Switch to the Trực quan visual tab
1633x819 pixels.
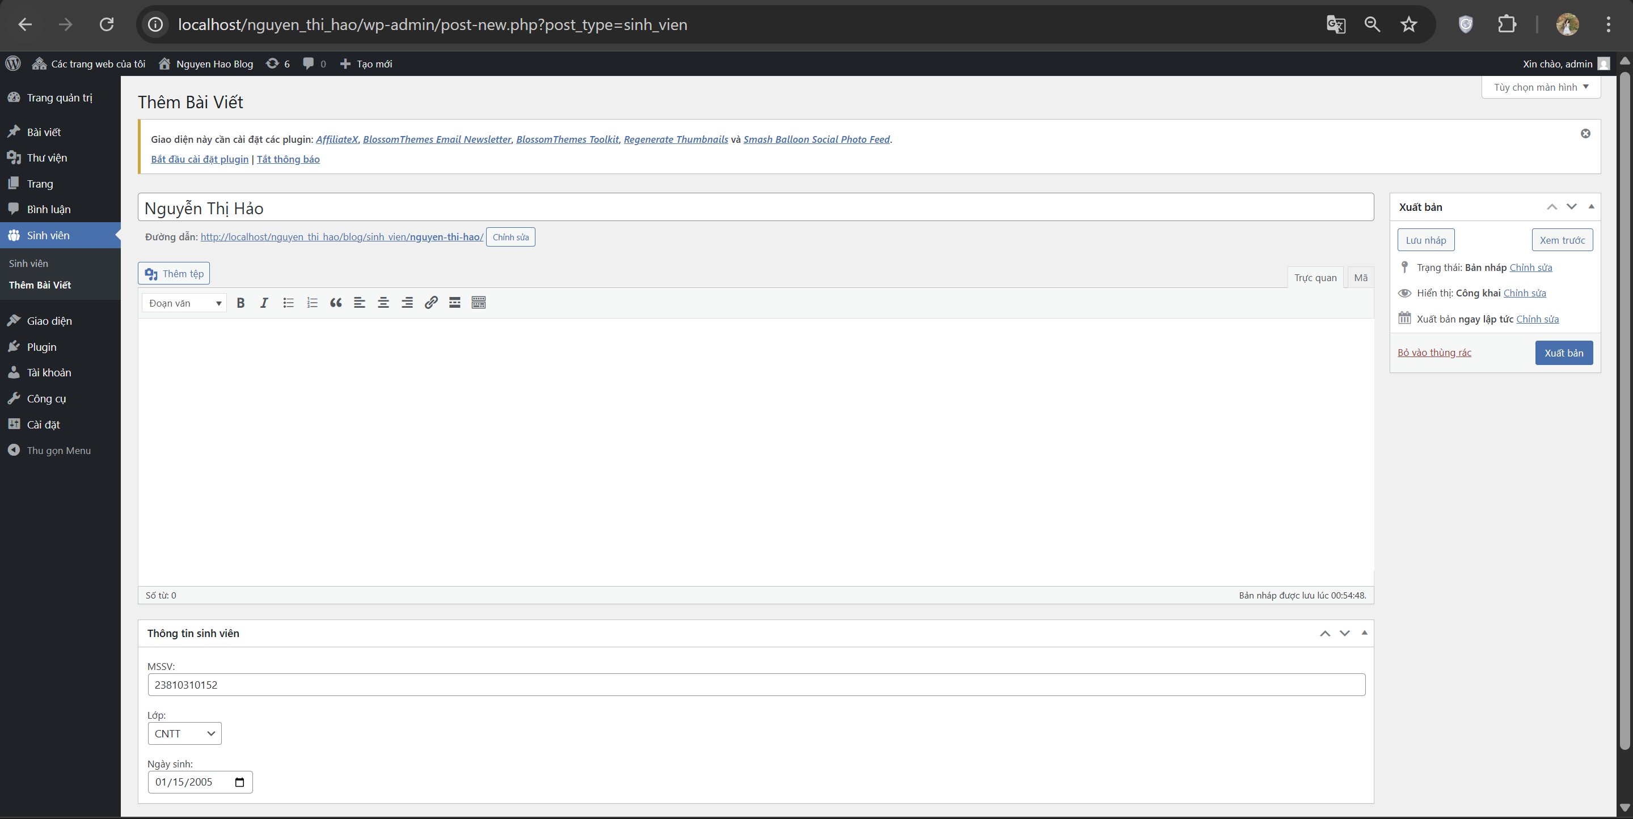pyautogui.click(x=1315, y=277)
